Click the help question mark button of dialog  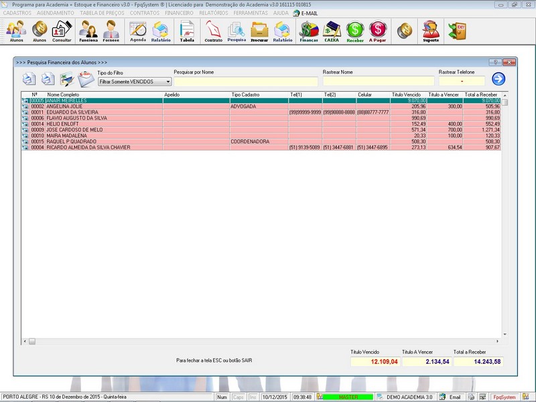point(495,62)
